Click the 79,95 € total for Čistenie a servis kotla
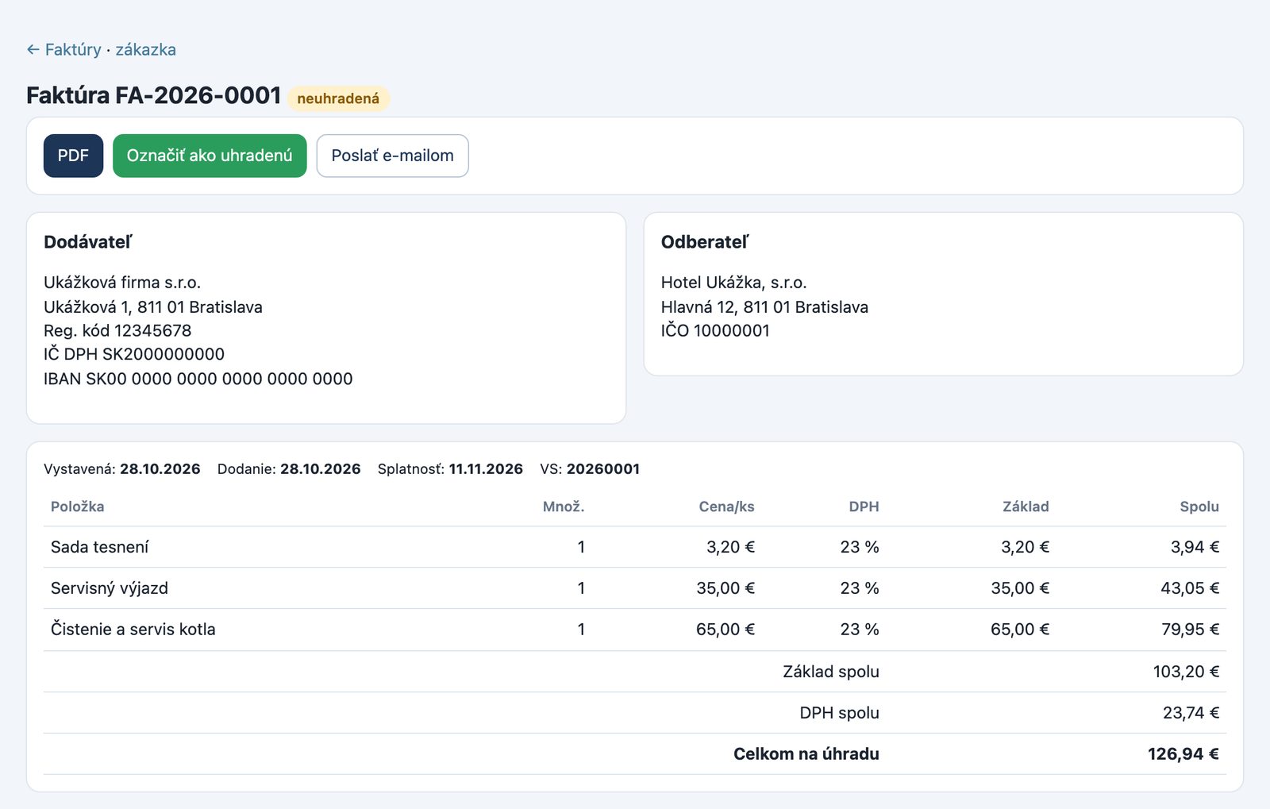 [x=1190, y=630]
